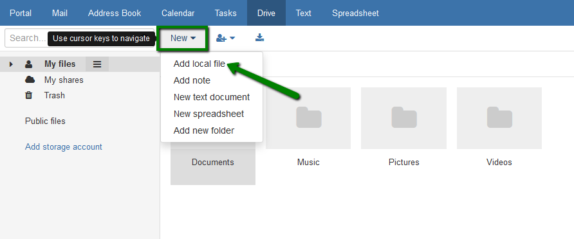This screenshot has width=574, height=239.
Task: Open the Pictures folder icon
Action: 403,118
